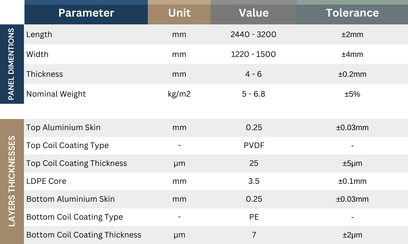
Task: Select the PVDF coating type value
Action: pyautogui.click(x=254, y=145)
